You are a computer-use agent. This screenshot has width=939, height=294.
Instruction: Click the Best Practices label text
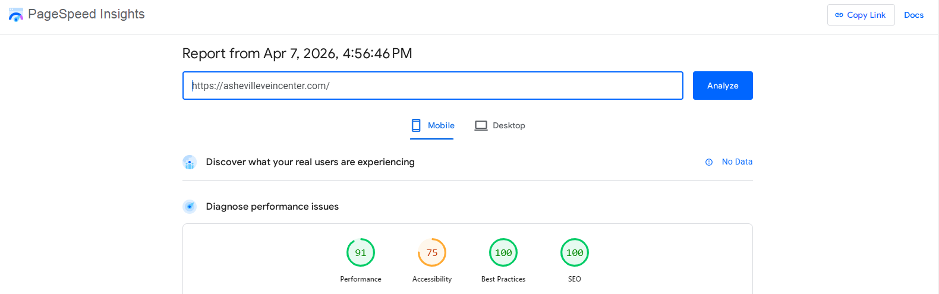coord(503,279)
